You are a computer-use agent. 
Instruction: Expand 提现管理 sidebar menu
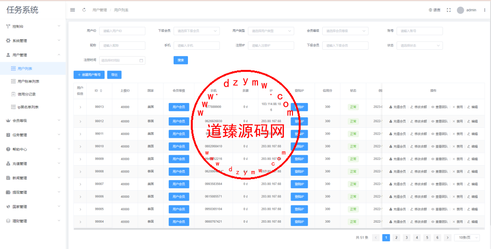[x=33, y=192]
